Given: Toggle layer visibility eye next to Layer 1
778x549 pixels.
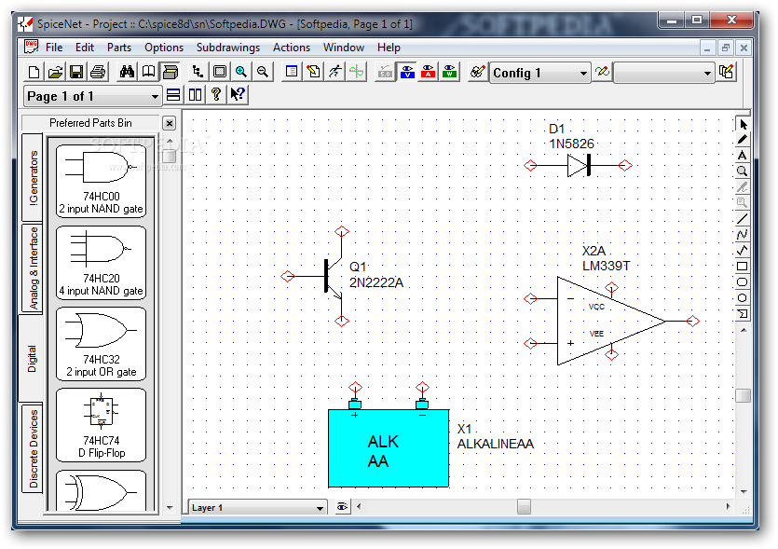Looking at the screenshot, I should pos(342,507).
